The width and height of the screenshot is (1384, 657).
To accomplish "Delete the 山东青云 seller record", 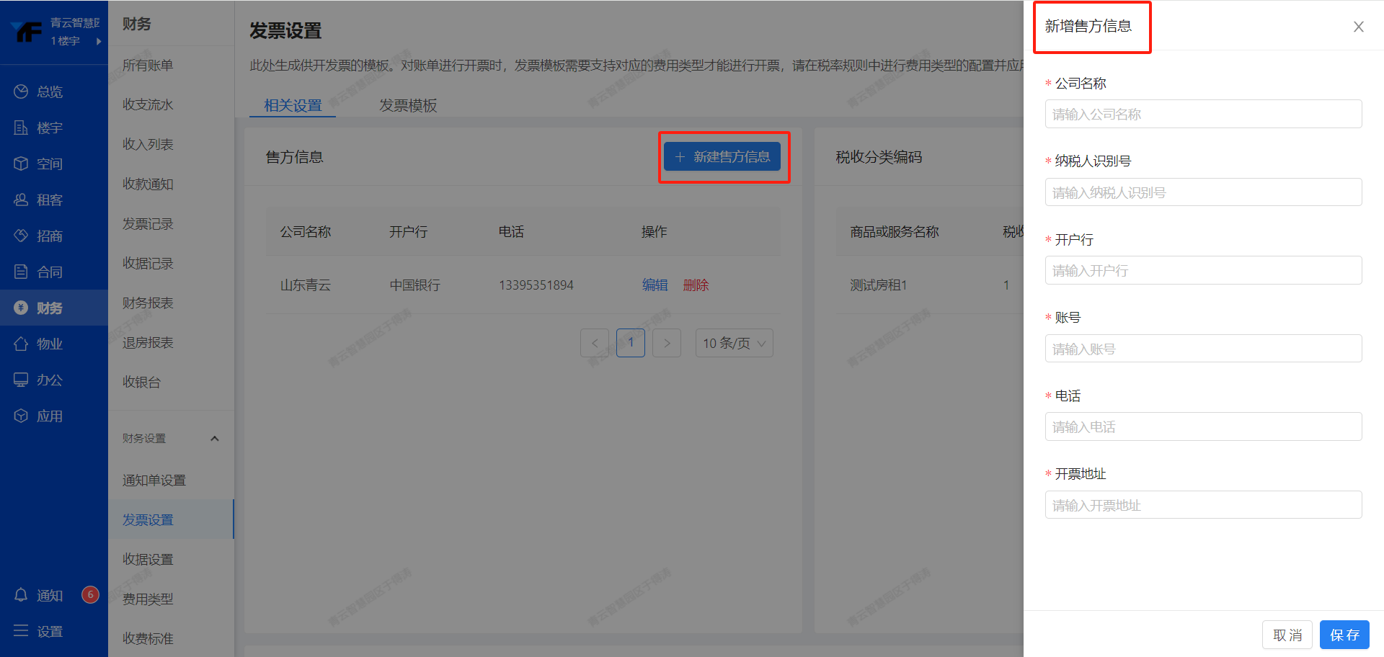I will click(696, 285).
